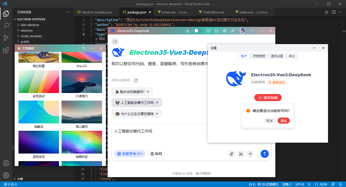Viewport: 346px width, 187px height.
Task: Select the 多色条纹 skin thumbnail
Action: (39, 82)
